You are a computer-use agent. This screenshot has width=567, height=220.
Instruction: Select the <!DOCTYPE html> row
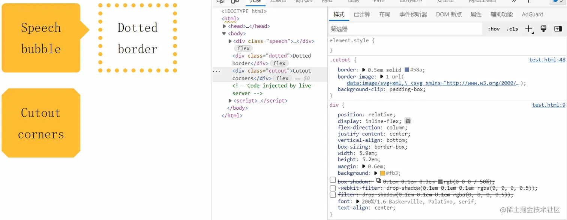pyautogui.click(x=244, y=11)
